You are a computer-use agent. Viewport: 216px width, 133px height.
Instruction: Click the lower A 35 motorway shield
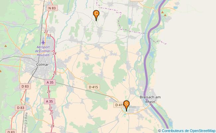pyautogui.click(x=50, y=101)
